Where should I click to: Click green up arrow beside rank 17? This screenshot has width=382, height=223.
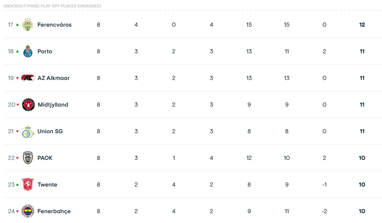click(x=17, y=25)
